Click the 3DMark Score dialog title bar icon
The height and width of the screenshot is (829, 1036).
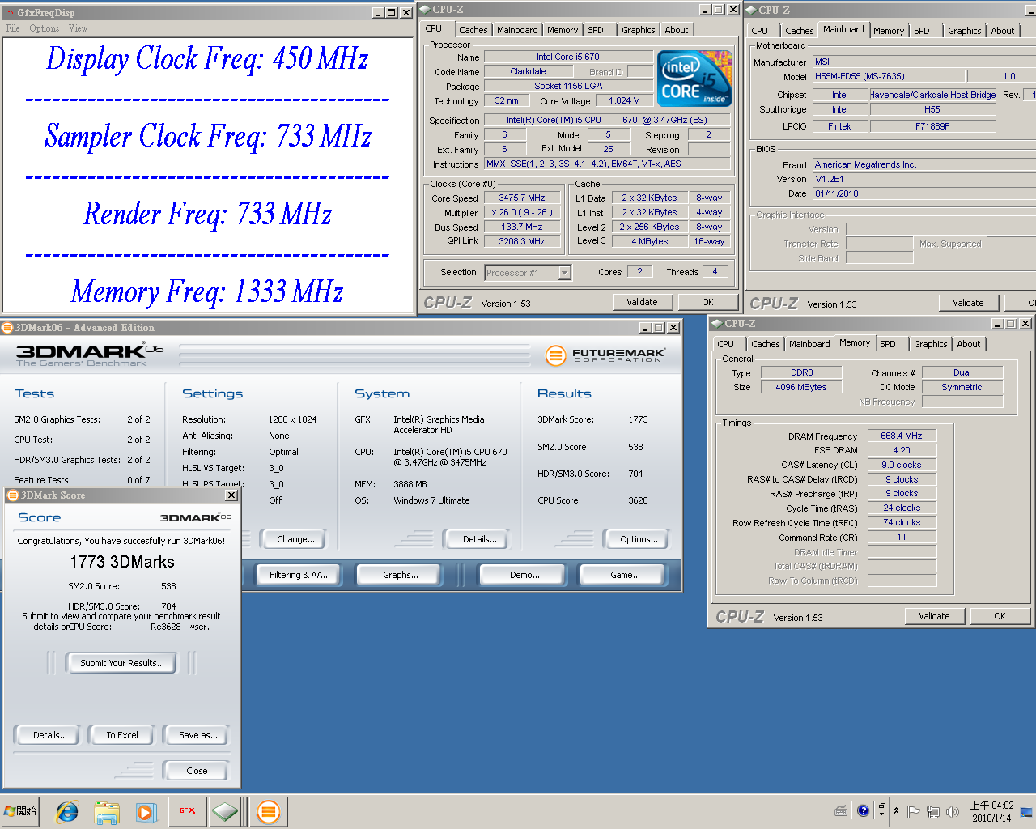click(x=13, y=495)
